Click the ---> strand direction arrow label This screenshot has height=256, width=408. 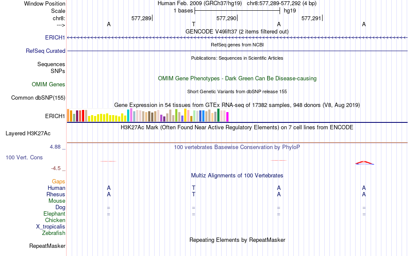point(61,25)
